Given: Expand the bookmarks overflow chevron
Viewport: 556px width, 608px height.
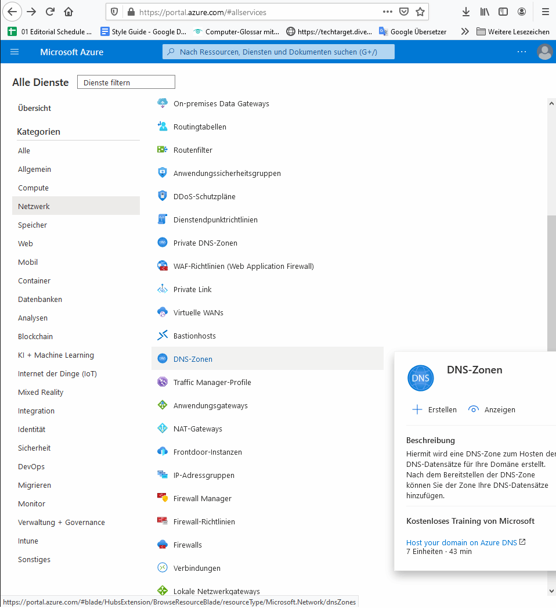Looking at the screenshot, I should [x=464, y=31].
